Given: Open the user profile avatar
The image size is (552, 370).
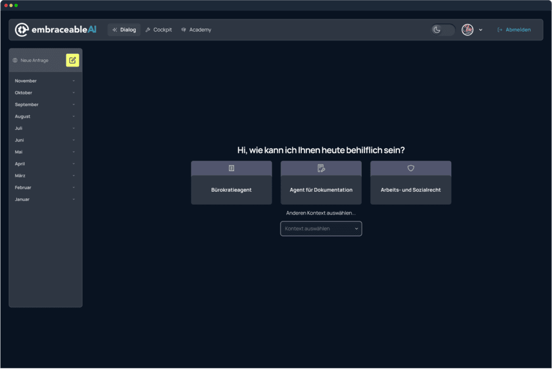Looking at the screenshot, I should [x=467, y=30].
